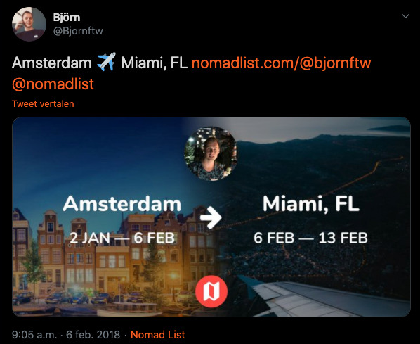Open the nomadlist.com/@bjornftw link
Screen dimensions: 420x344
pos(281,63)
